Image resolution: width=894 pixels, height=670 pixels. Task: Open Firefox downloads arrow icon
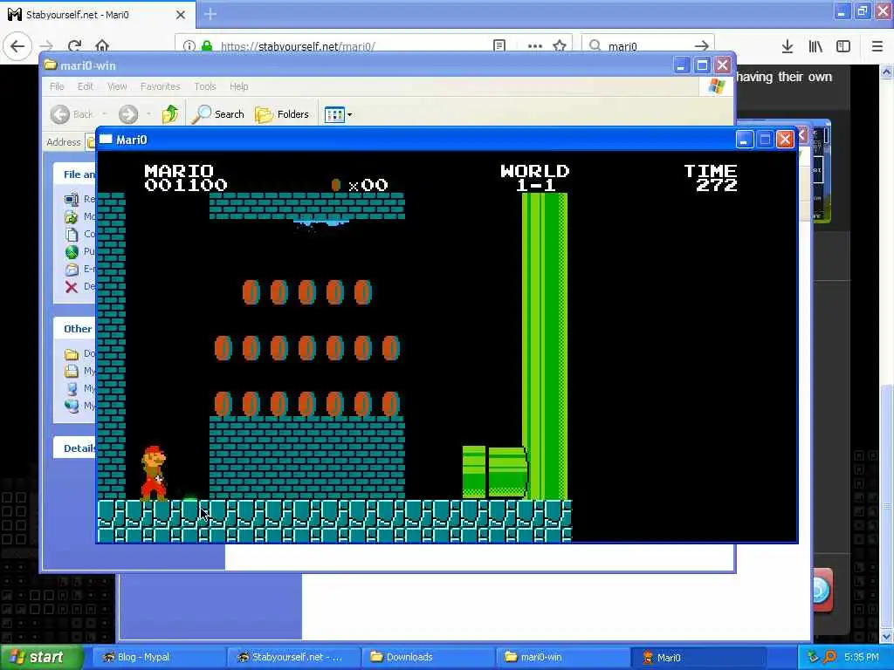pyautogui.click(x=787, y=47)
